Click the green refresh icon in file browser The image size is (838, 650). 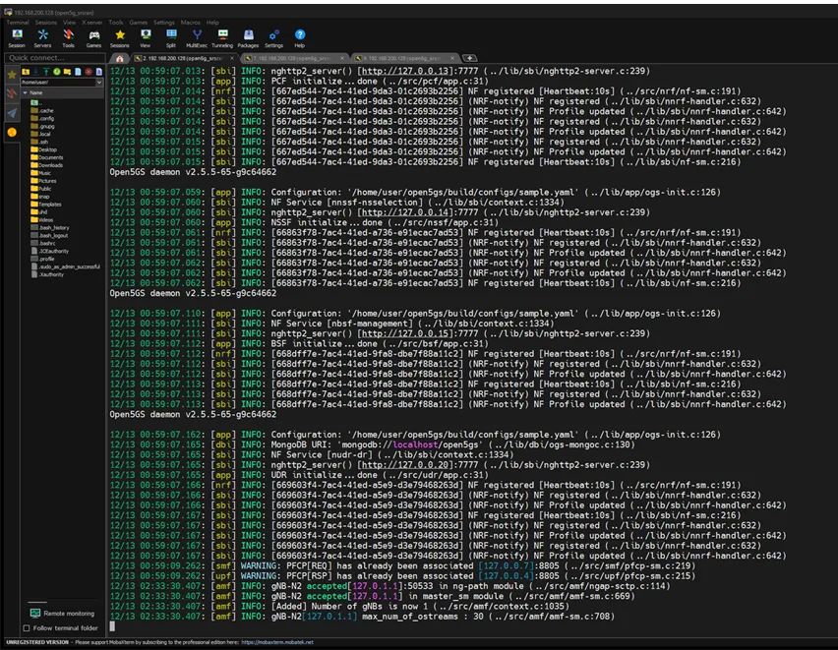tap(57, 72)
